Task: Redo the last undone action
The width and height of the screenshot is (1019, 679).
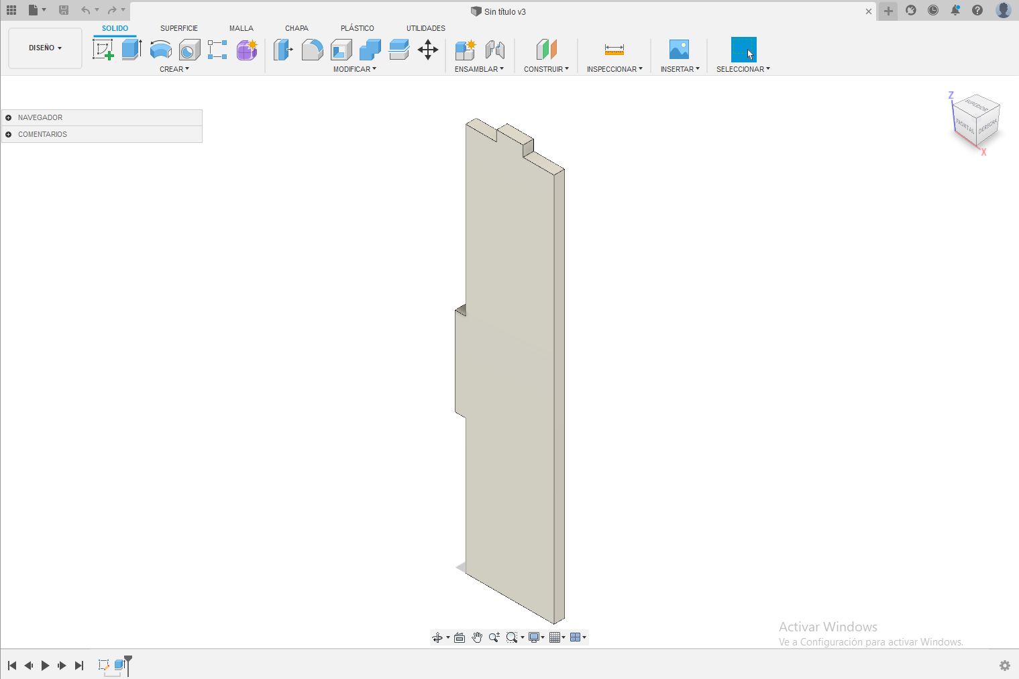Action: (112, 10)
